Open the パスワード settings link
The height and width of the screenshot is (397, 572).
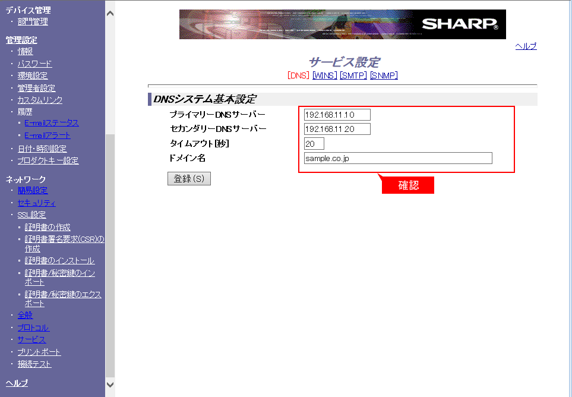tap(34, 64)
